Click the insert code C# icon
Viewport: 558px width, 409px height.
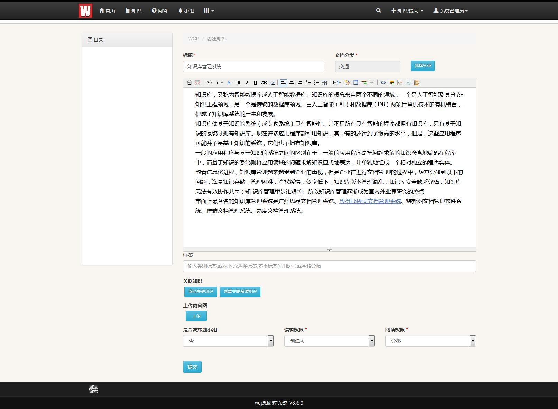coord(400,83)
